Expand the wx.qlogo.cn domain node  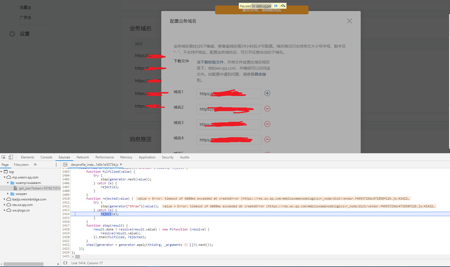[5, 210]
